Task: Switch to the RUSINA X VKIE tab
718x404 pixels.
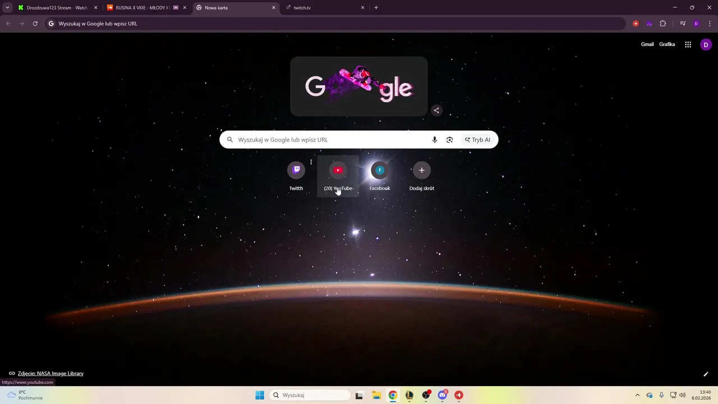Action: click(147, 8)
